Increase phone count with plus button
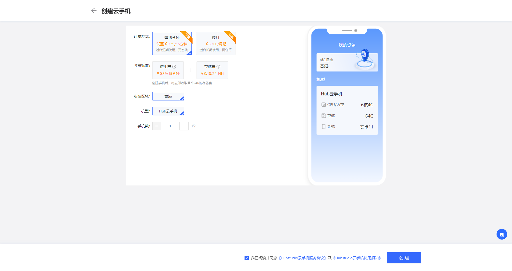 click(184, 126)
